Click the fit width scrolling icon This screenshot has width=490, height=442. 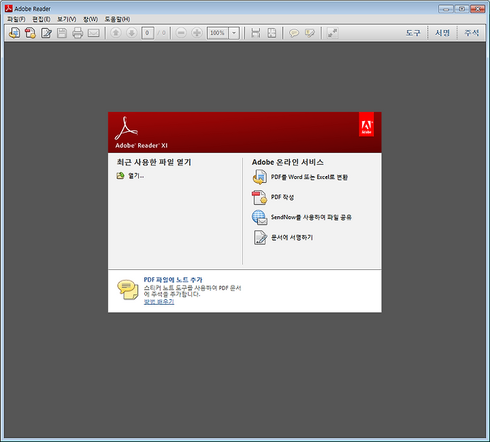256,33
